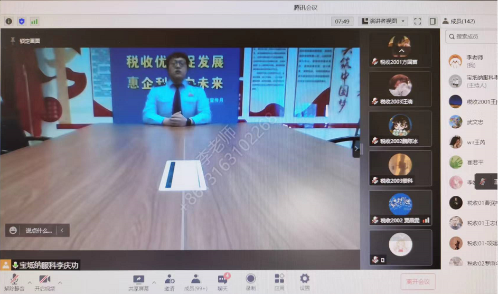Click Share Screen (共享屏幕)
Screen dimensions: 498x294
138,282
